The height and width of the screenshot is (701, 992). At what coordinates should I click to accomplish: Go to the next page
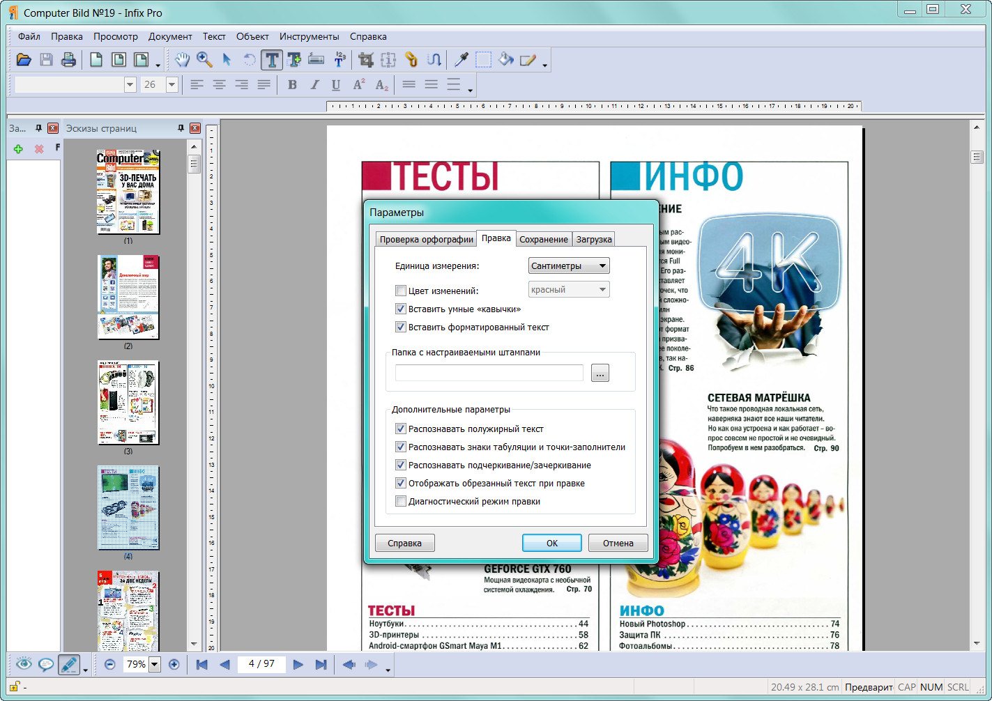[298, 664]
